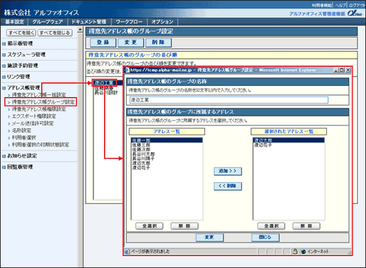Open メール送信許可設定 in the sidebar
Viewport: 366px width, 268px height.
click(33, 124)
